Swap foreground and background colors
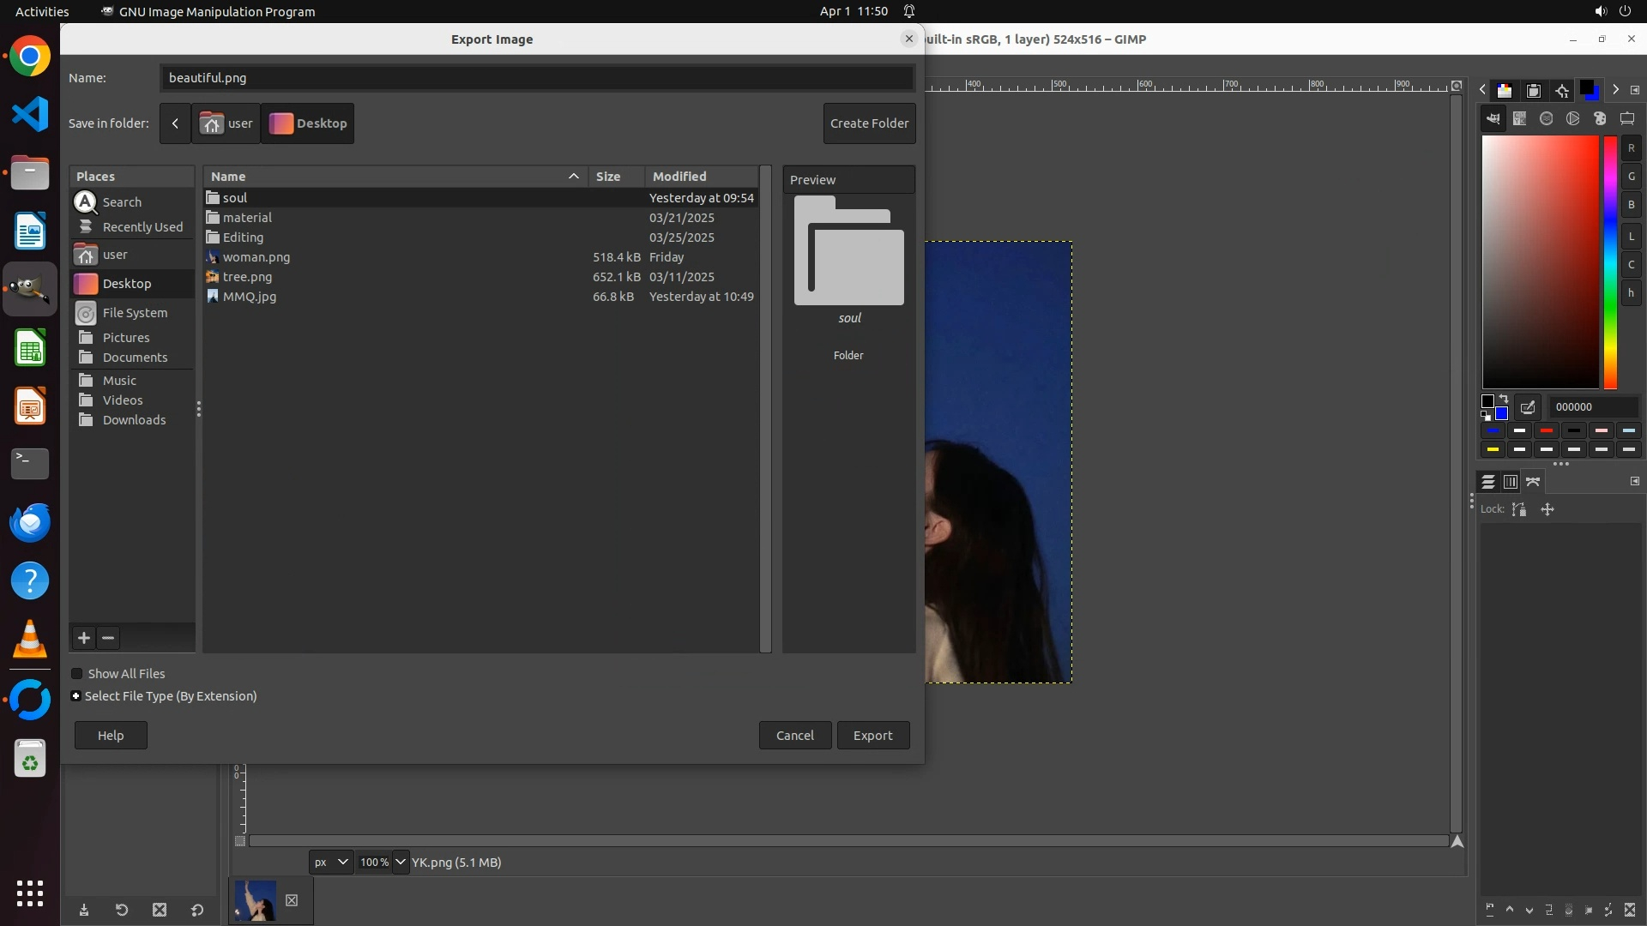The height and width of the screenshot is (926, 1647). (1504, 399)
